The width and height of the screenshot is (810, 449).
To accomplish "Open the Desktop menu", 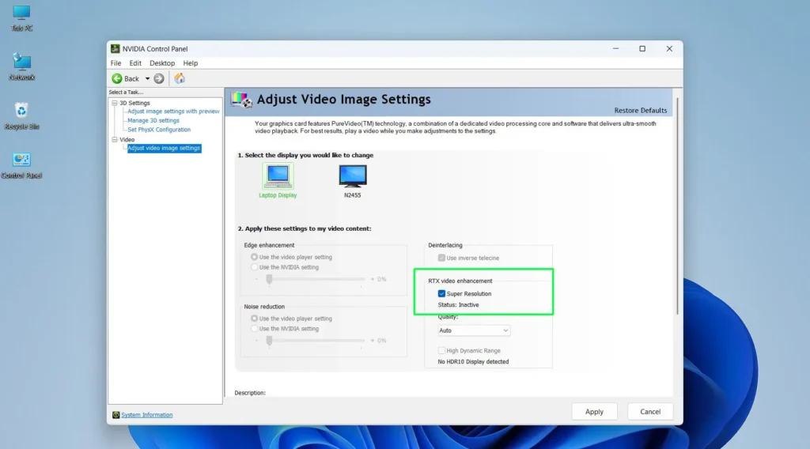I will (162, 63).
